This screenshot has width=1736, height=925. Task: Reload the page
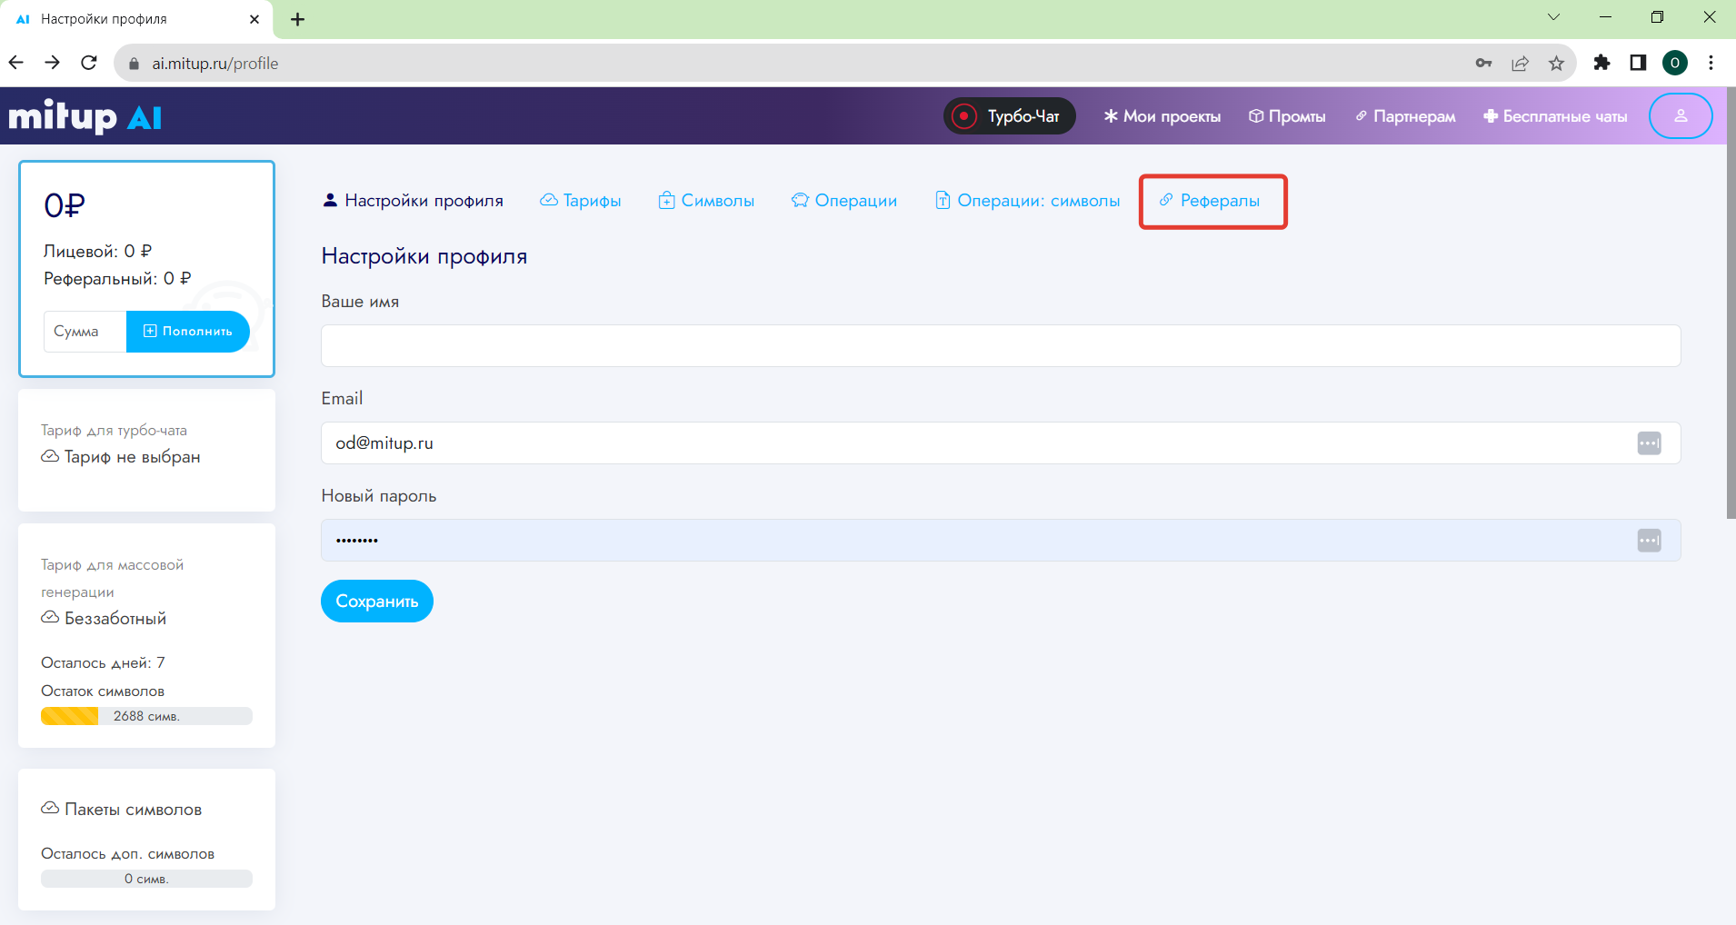click(89, 63)
